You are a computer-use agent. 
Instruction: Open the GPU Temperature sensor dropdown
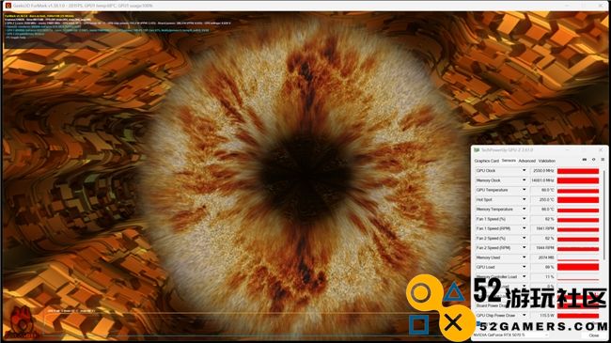tap(525, 190)
